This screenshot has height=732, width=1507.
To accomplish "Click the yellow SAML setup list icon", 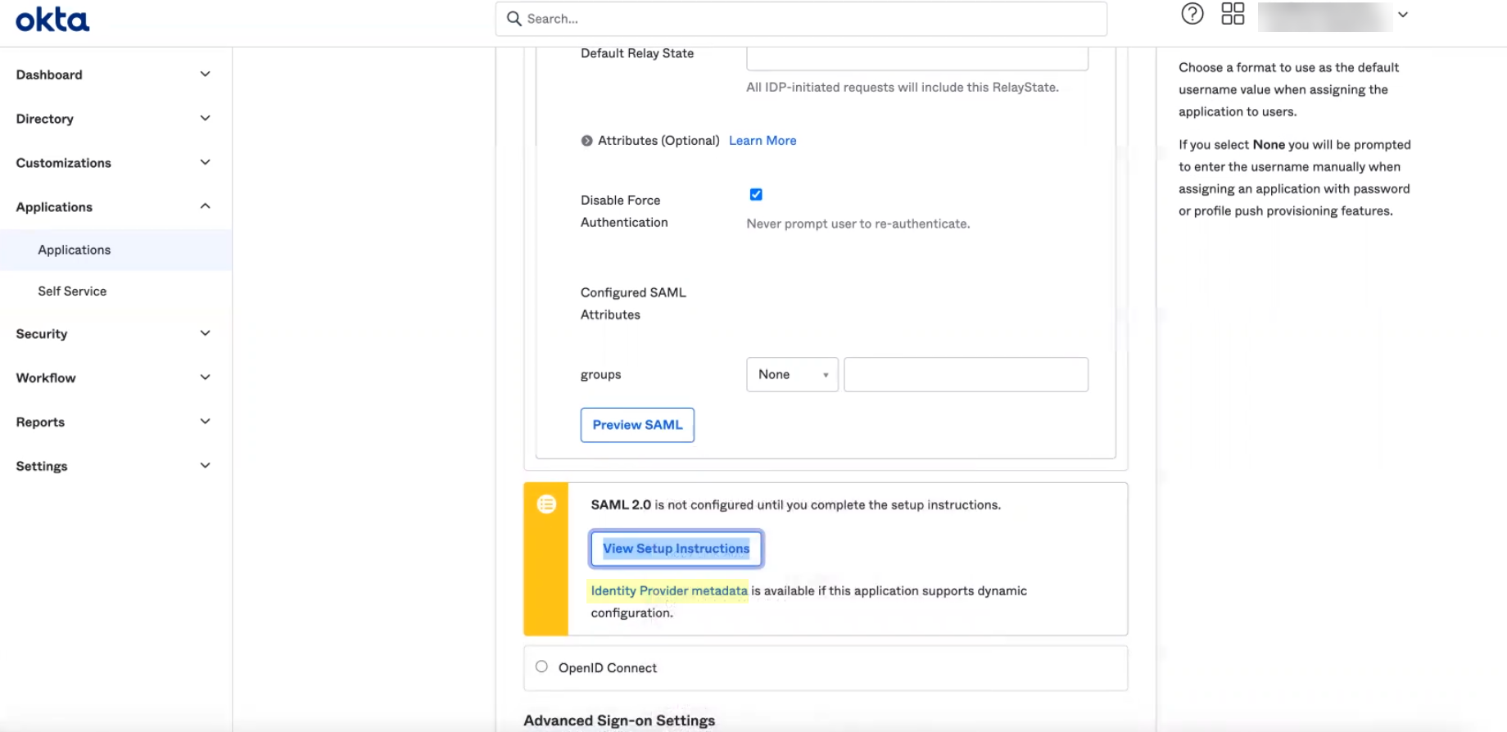I will tap(546, 504).
